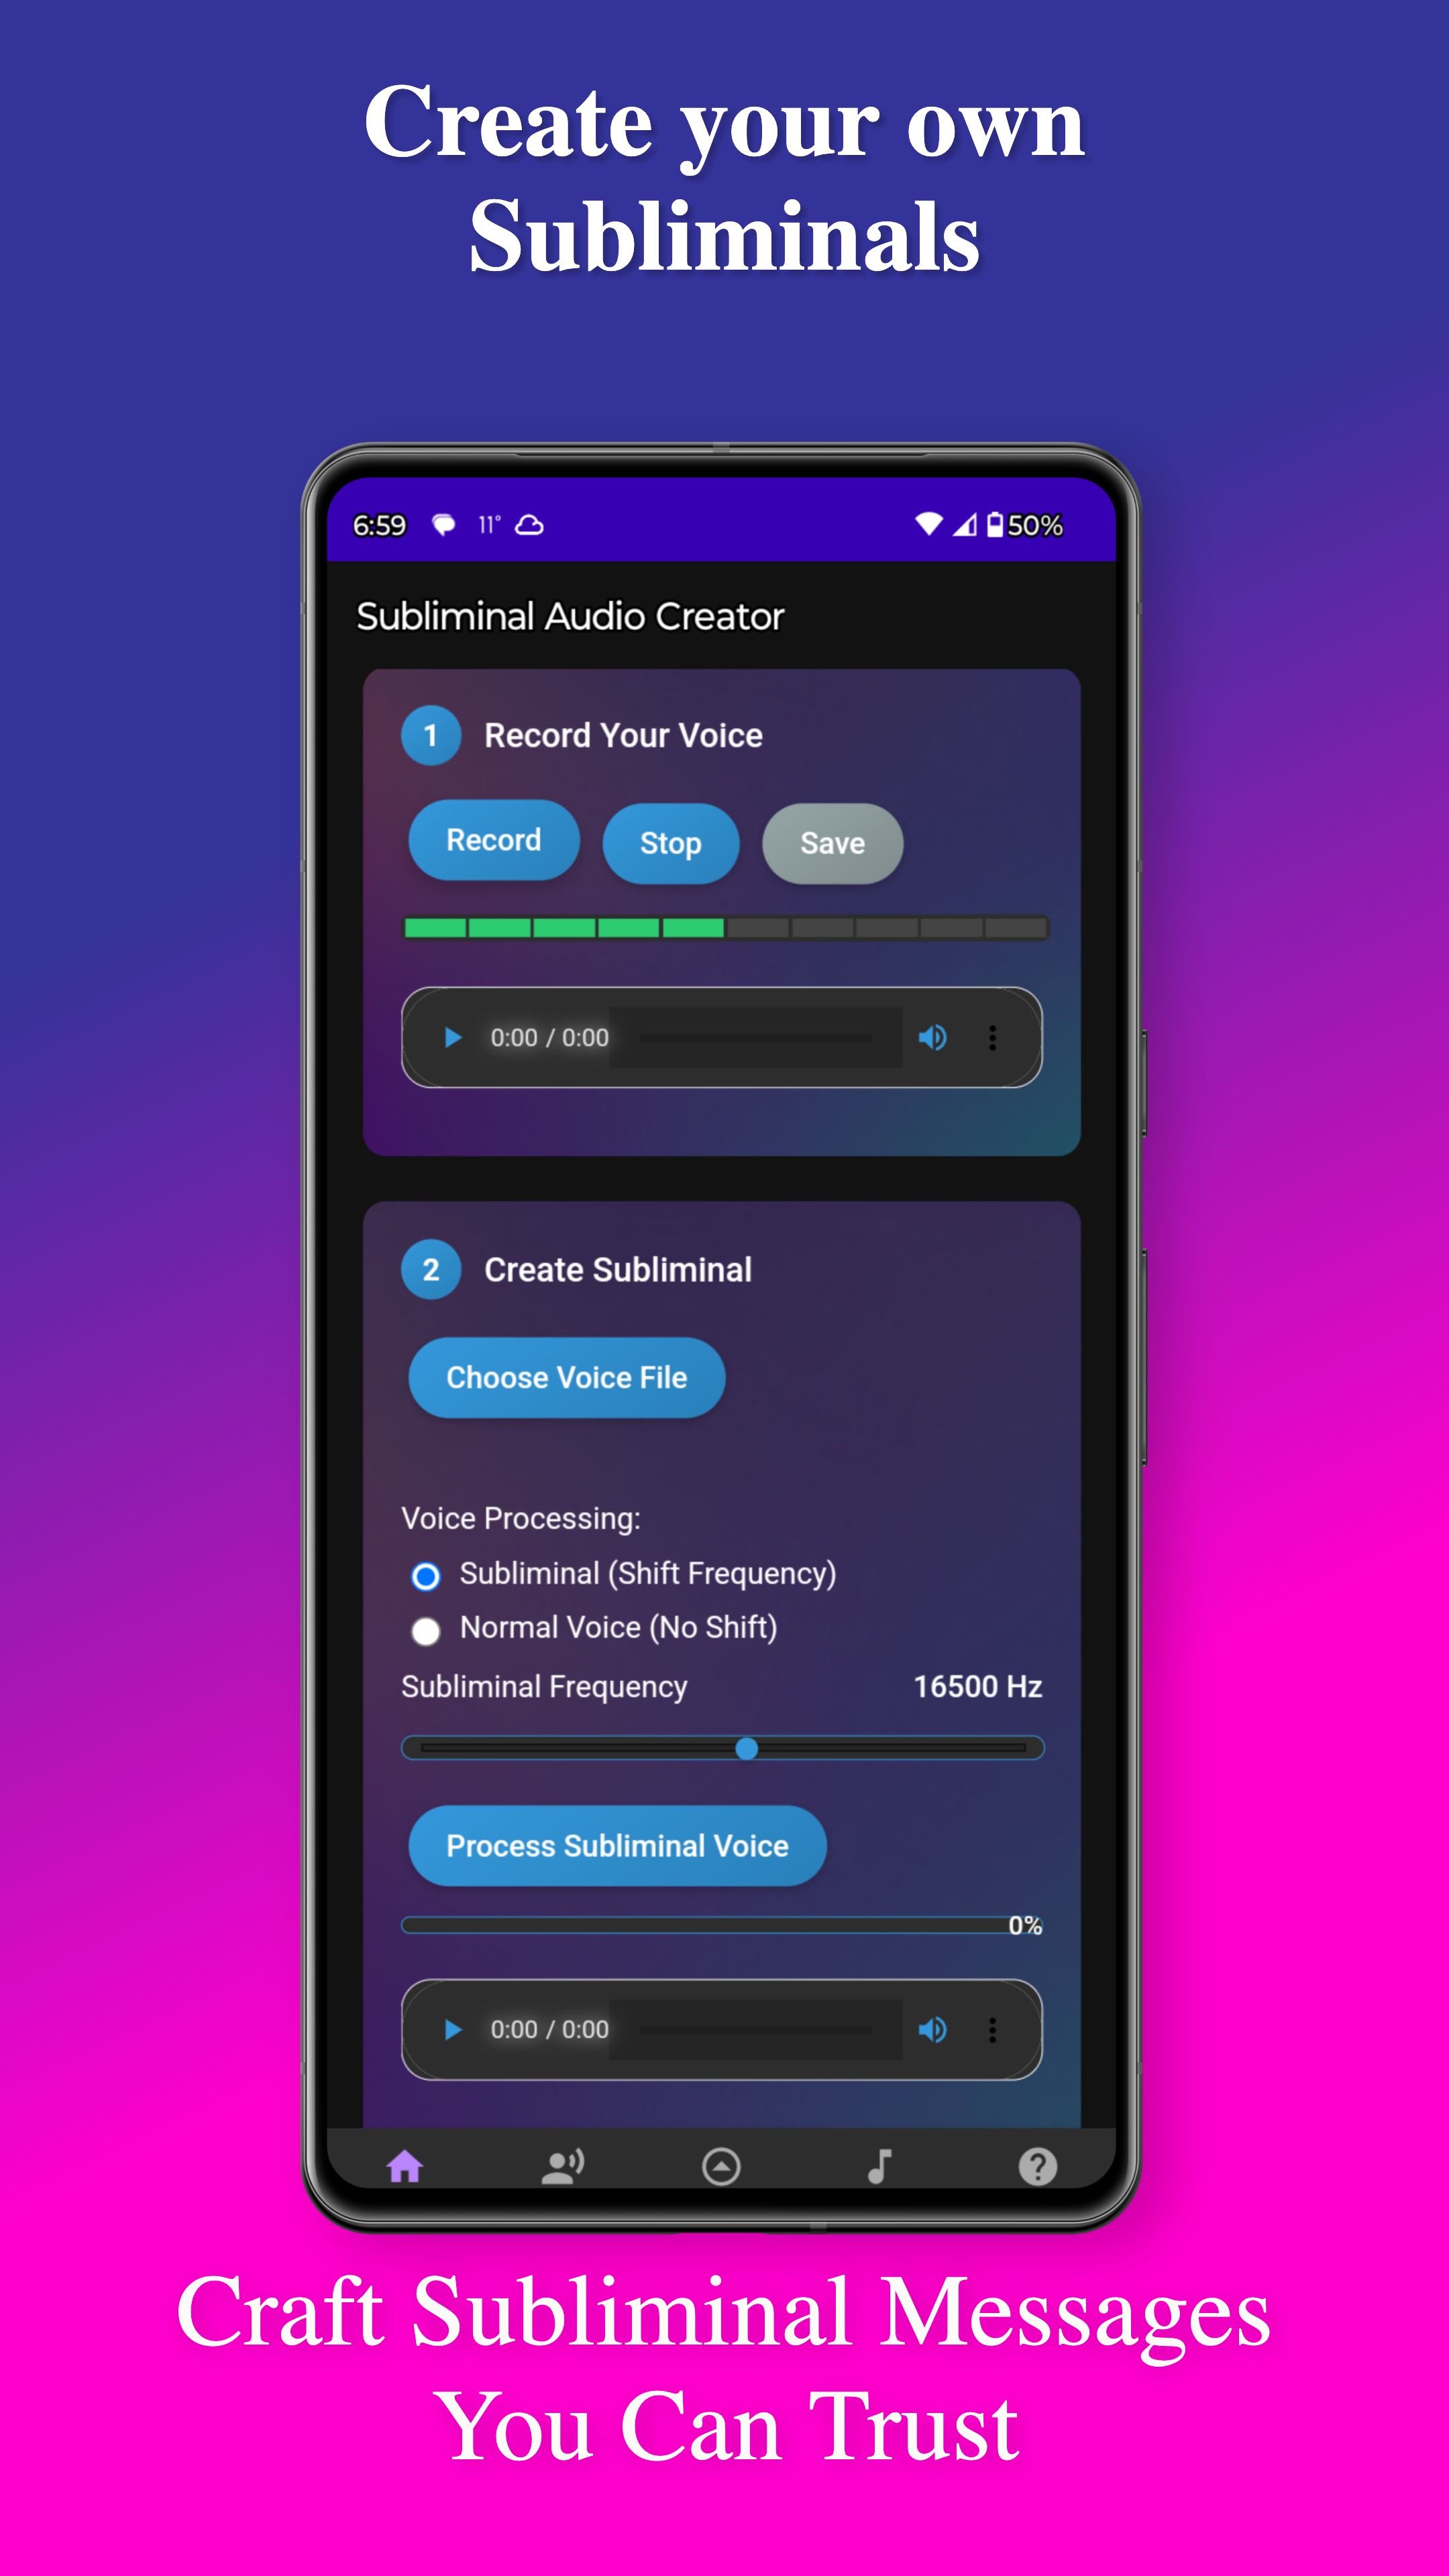
Task: Click the Home navigation icon
Action: 403,2162
